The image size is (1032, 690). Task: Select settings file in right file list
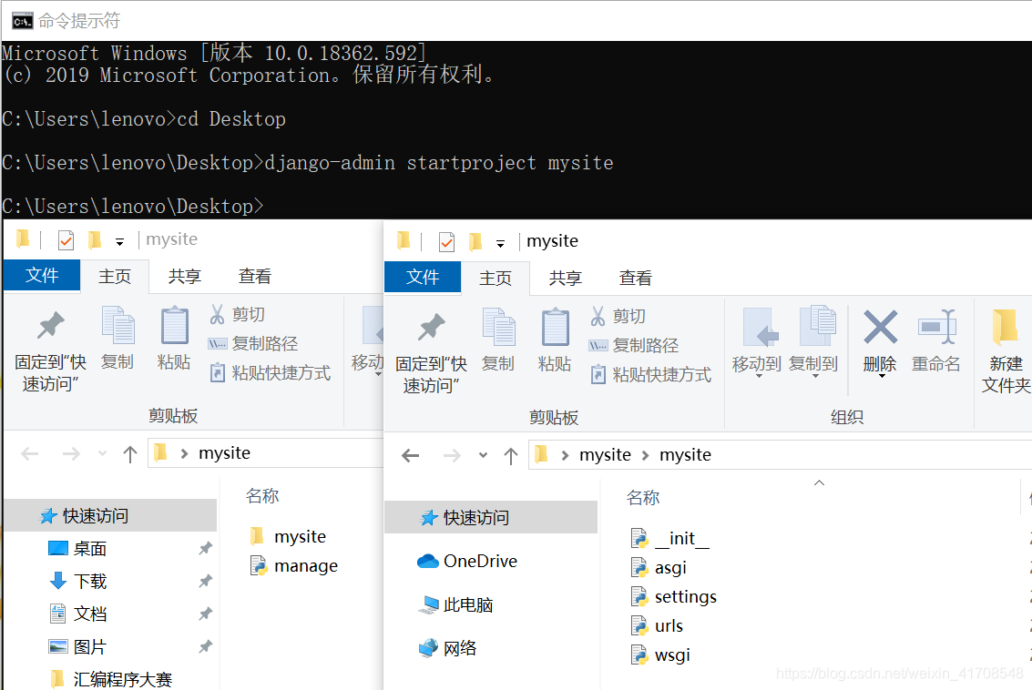click(x=673, y=596)
